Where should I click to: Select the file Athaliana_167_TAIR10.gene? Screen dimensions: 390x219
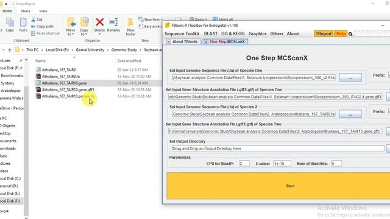click(x=64, y=83)
